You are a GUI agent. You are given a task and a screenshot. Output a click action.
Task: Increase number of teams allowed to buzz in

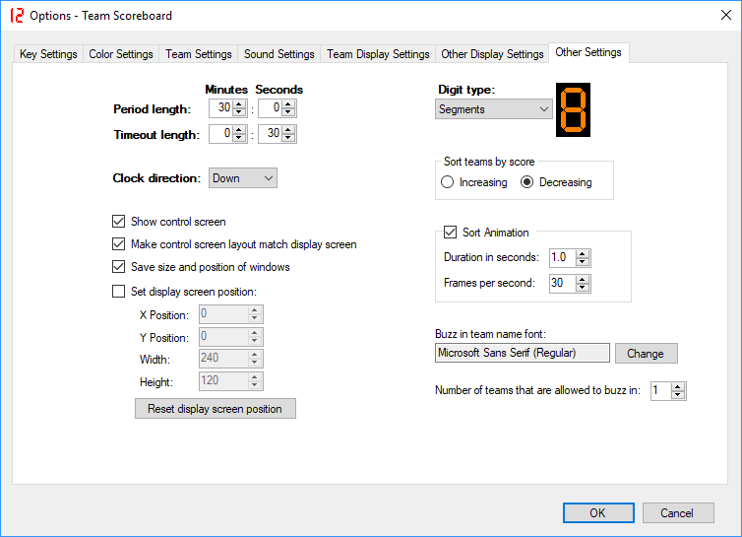tap(678, 387)
